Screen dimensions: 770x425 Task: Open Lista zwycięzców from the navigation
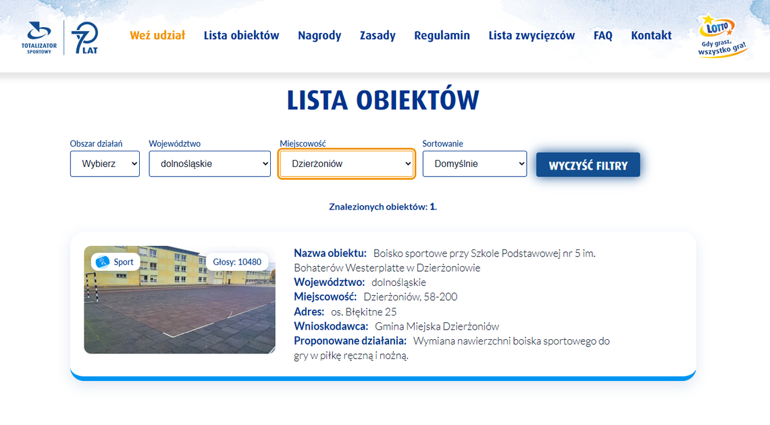[532, 35]
